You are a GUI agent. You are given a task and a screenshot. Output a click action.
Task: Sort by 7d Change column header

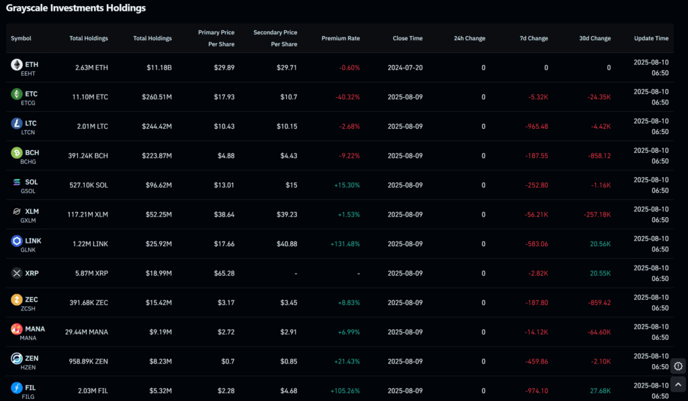tap(533, 38)
